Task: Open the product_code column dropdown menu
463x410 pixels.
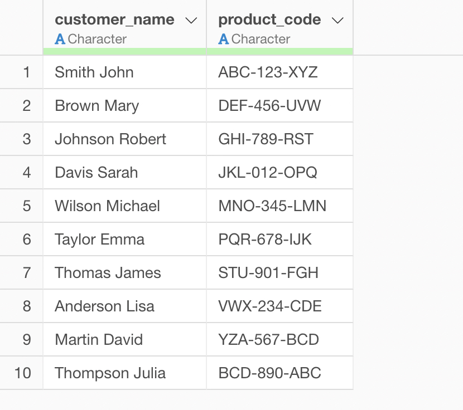Action: pos(337,21)
